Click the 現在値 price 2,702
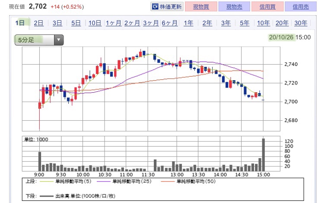The image size is (318, 203). [x=38, y=6]
